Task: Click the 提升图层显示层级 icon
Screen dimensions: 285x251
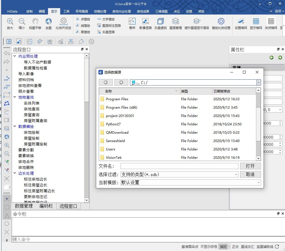Action: tap(197, 23)
